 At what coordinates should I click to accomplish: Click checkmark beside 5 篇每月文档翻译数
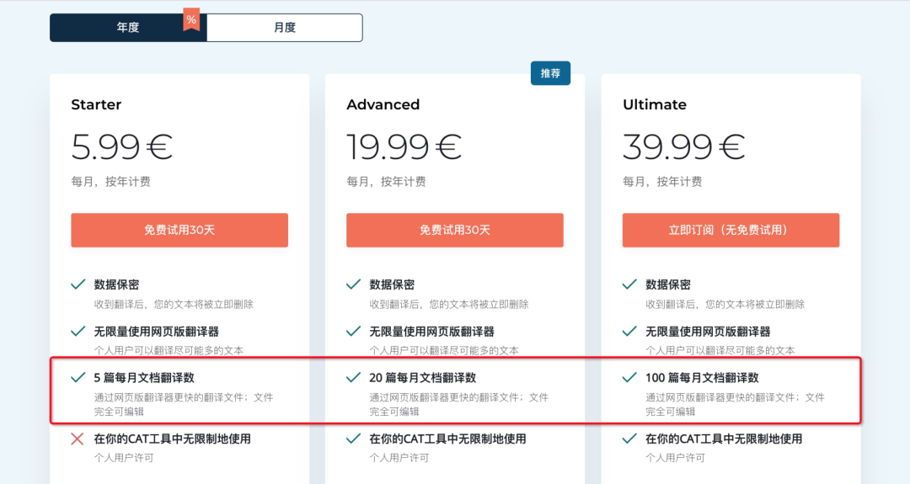(x=78, y=378)
